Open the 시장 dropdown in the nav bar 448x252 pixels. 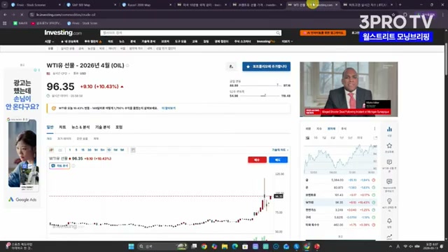[x=49, y=41]
